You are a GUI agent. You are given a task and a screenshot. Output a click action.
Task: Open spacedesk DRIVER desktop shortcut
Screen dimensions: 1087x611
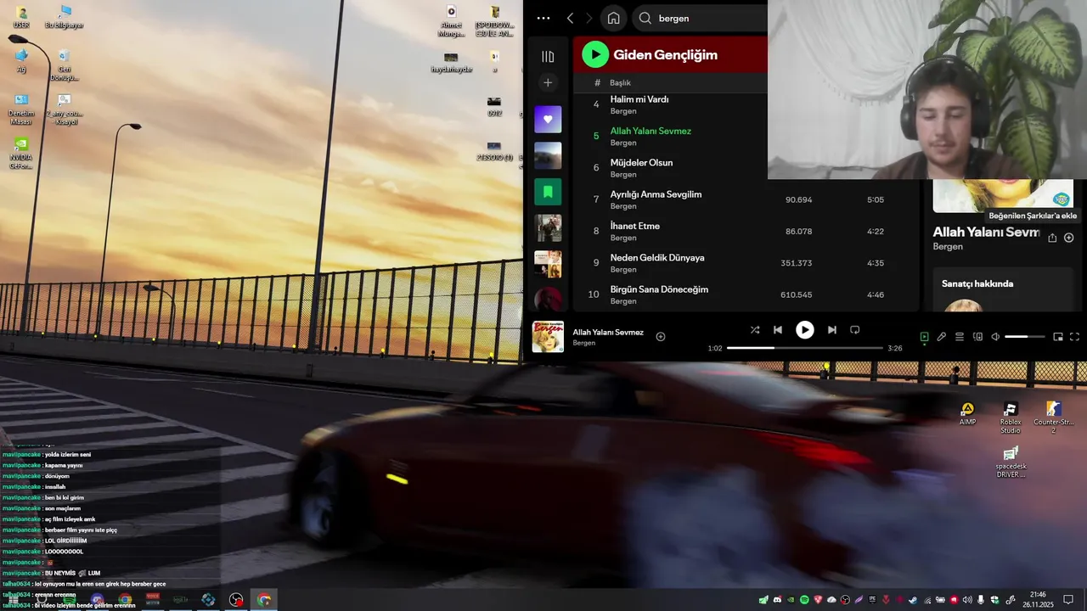click(x=1011, y=462)
